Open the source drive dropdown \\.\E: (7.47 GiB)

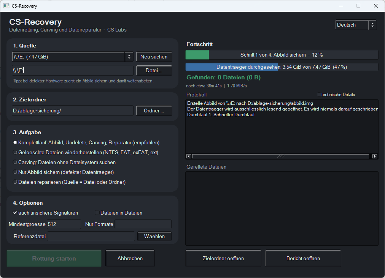(72, 57)
